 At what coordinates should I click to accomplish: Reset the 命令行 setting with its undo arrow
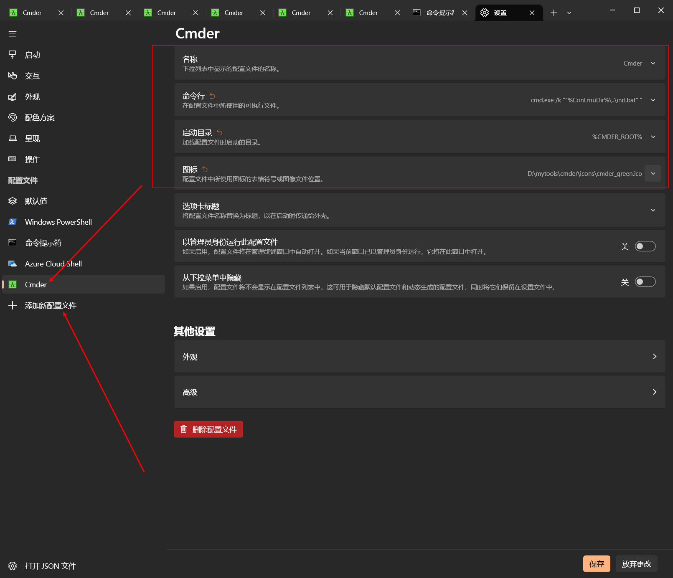point(212,96)
